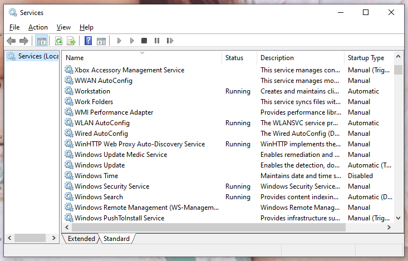This screenshot has width=408, height=261.
Task: Click gear icon beside Windows PushToInstall Service
Action: click(x=69, y=218)
